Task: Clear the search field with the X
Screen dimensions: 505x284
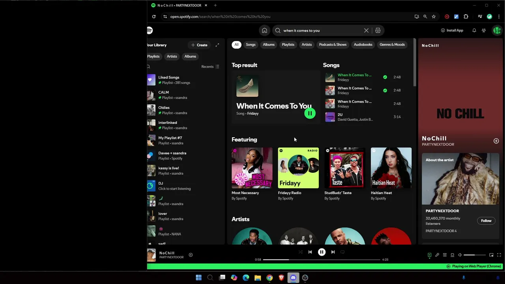Action: (366, 30)
